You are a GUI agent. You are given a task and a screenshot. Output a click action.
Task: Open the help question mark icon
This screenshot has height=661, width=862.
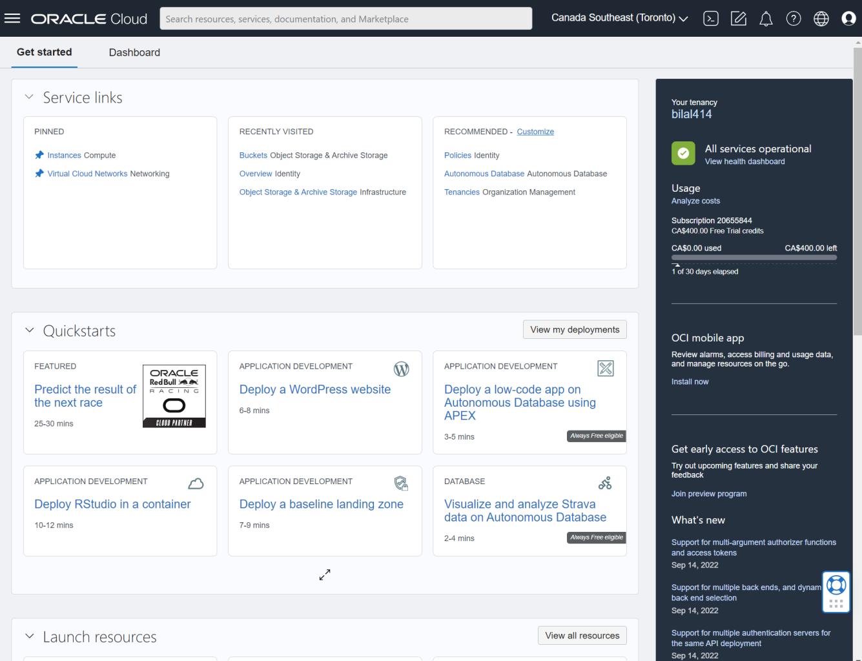tap(794, 19)
